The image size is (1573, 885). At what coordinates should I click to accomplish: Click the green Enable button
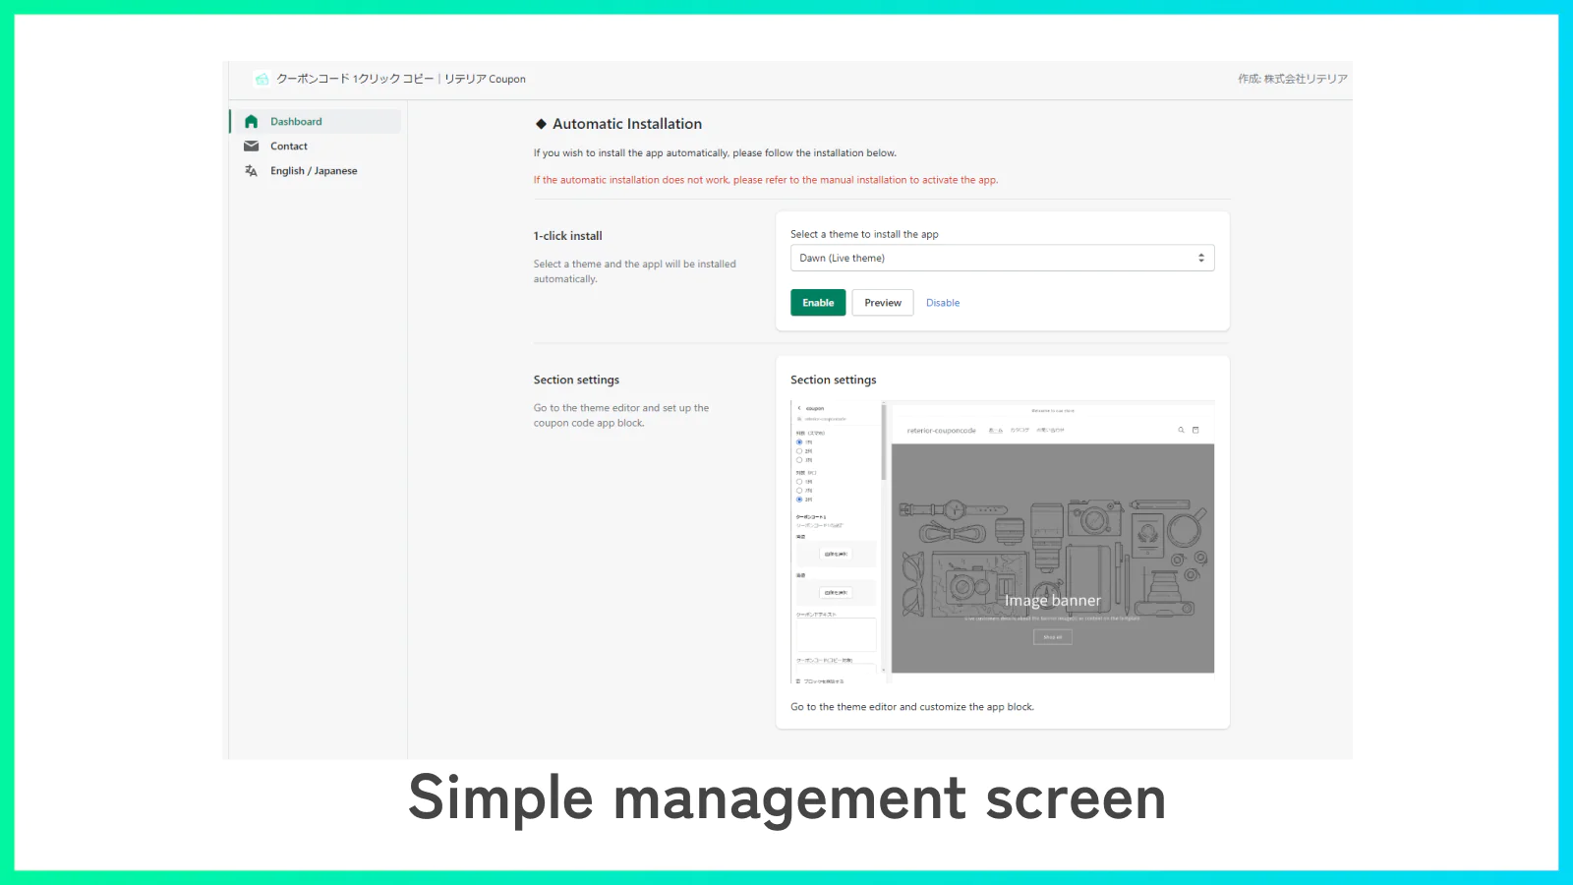[818, 303]
